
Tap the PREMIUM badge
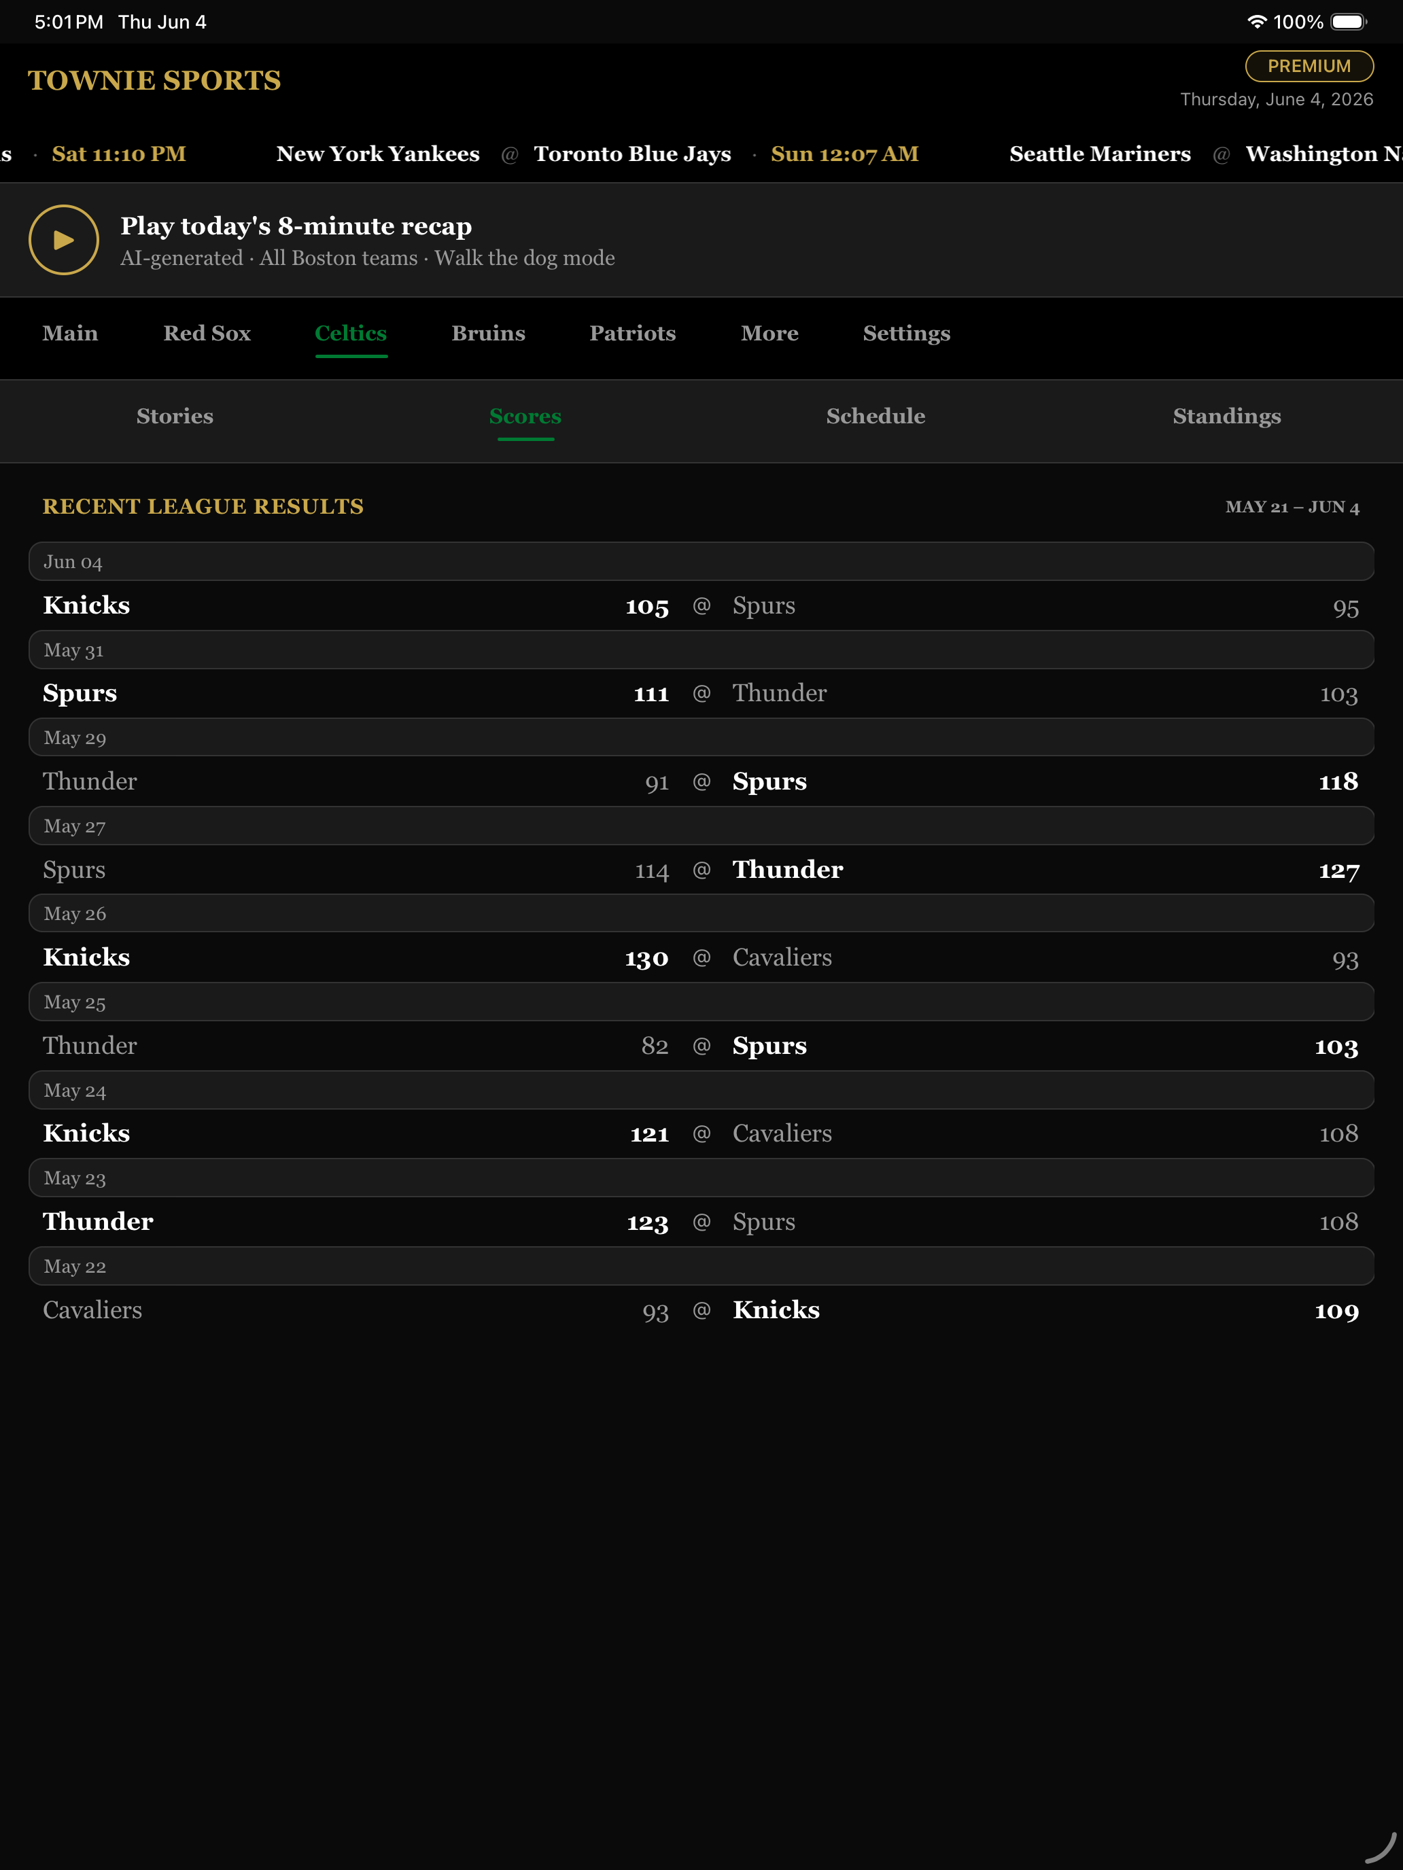coord(1309,66)
